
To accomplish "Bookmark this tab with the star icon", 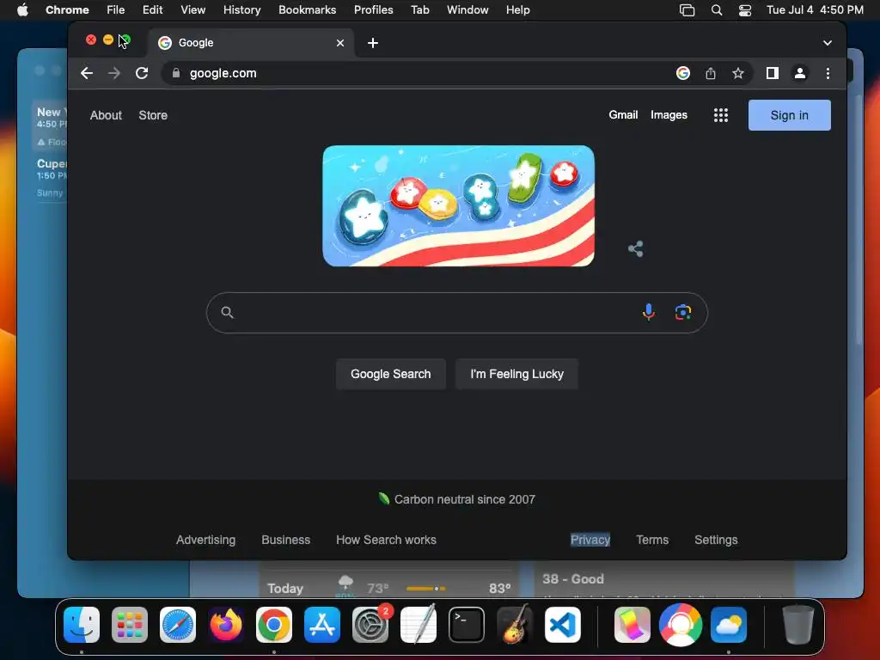I will pos(738,73).
